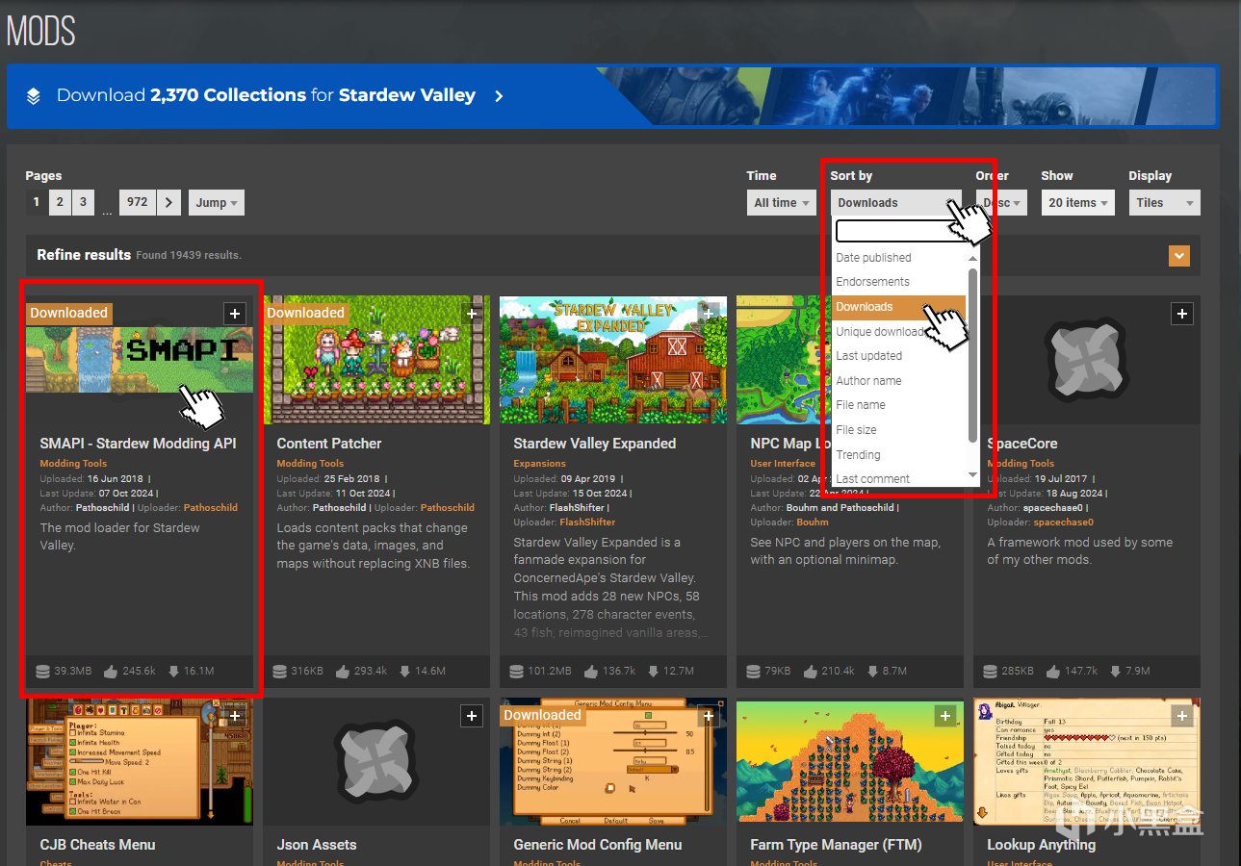Click the download arrow icon beside 12.7M
Screen dimensions: 1241x866
coord(653,671)
